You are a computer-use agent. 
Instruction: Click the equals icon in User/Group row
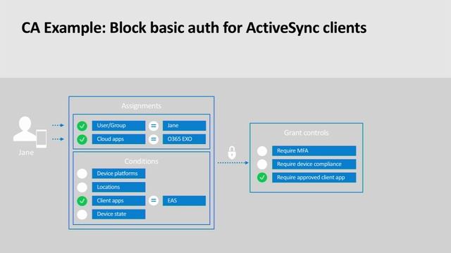[x=154, y=126]
